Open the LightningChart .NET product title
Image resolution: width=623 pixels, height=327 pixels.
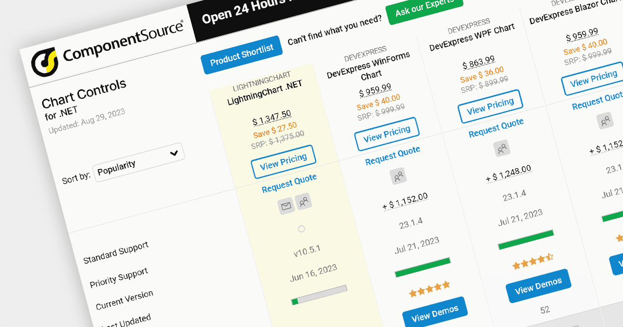click(x=265, y=92)
